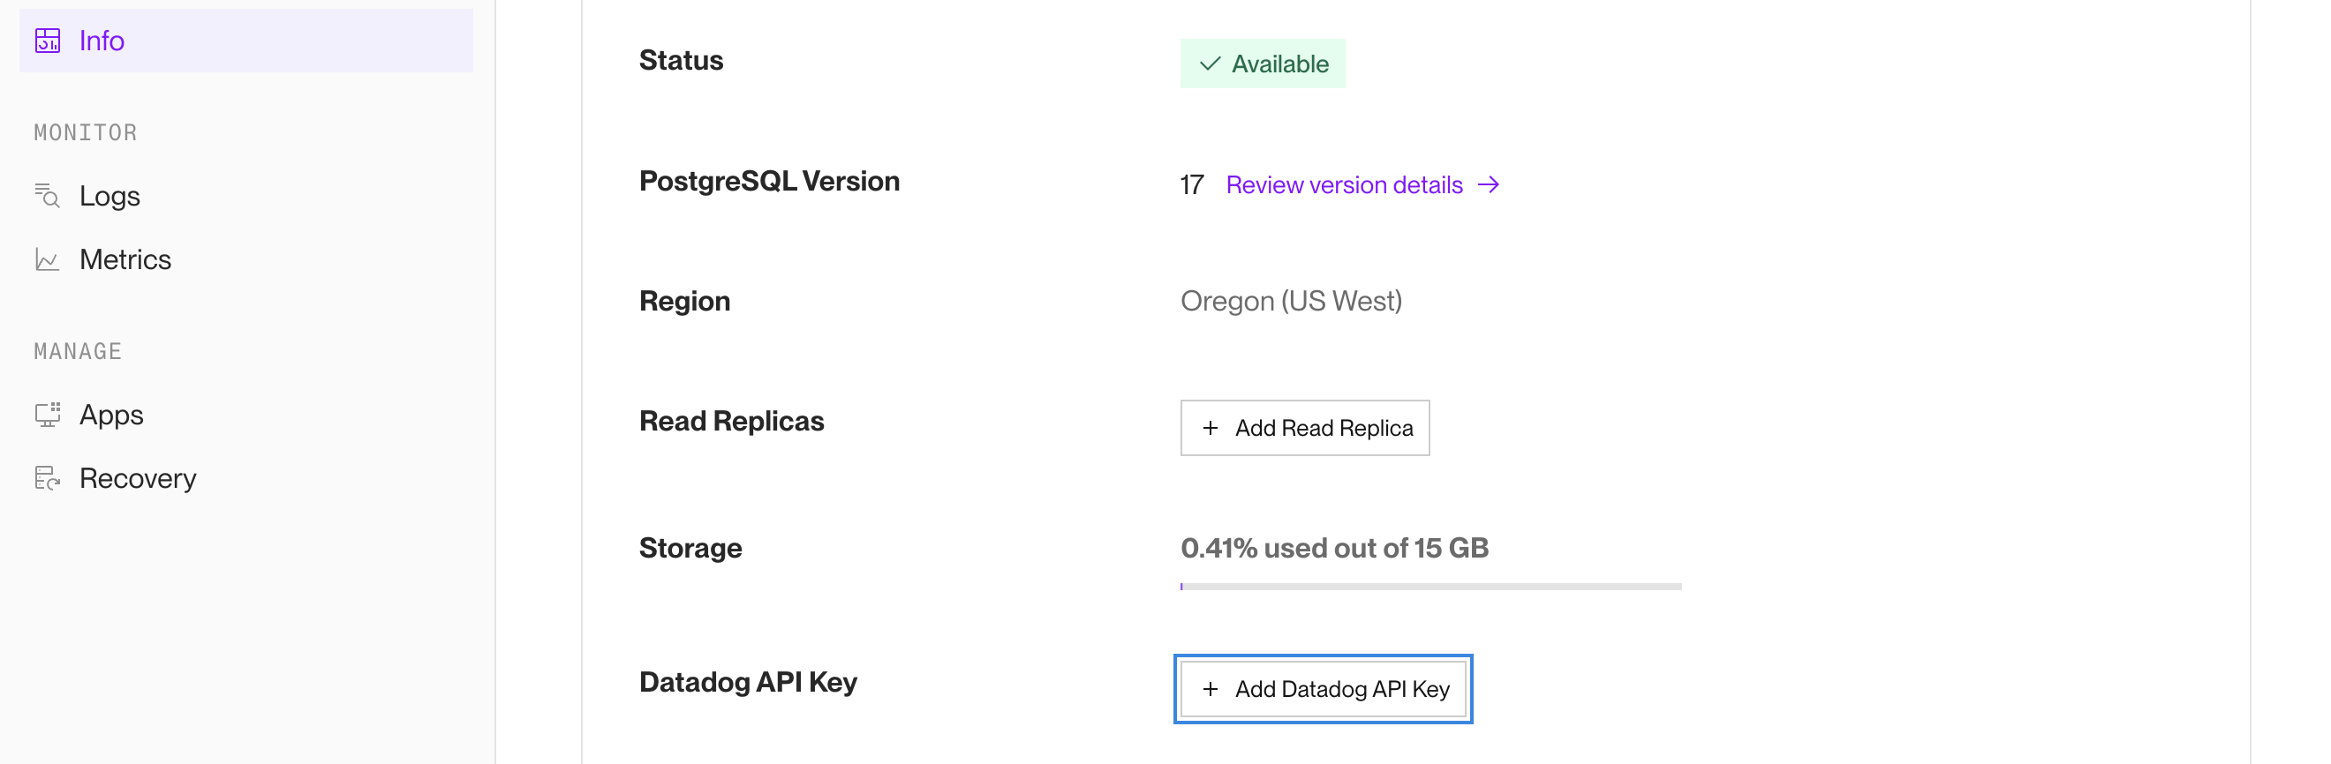The height and width of the screenshot is (764, 2331).
Task: Open Apps from the Manage section
Action: (110, 414)
